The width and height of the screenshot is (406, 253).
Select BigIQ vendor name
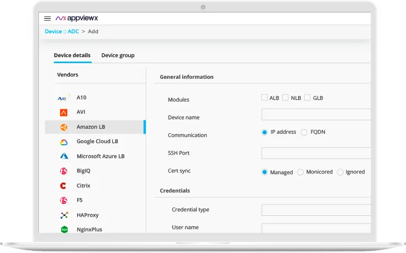pos(83,171)
